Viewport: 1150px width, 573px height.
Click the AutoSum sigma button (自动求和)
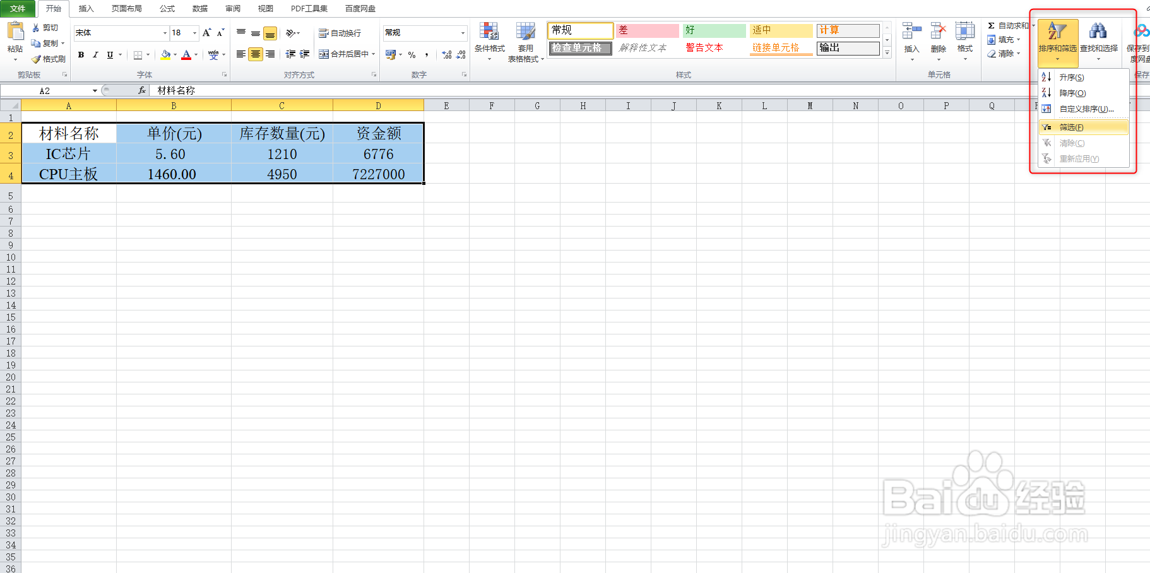click(x=1008, y=26)
